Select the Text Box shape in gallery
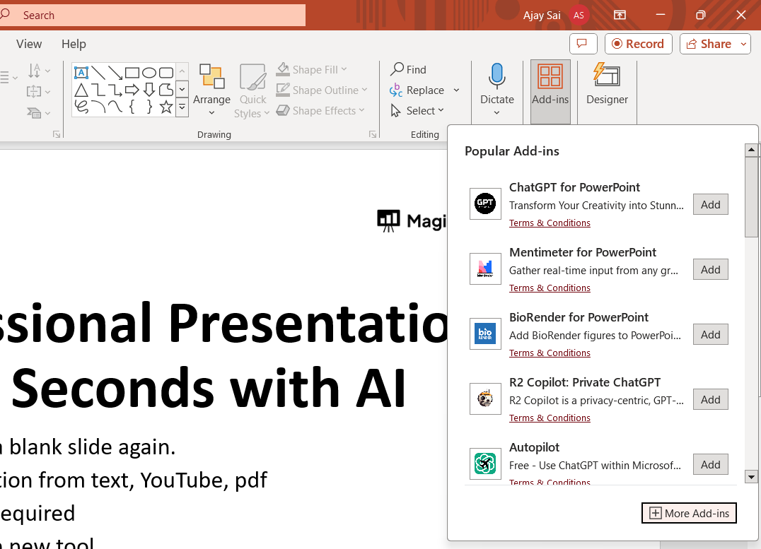This screenshot has width=761, height=549. 81,73
